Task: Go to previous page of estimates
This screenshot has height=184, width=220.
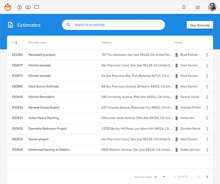Action: click(198, 177)
